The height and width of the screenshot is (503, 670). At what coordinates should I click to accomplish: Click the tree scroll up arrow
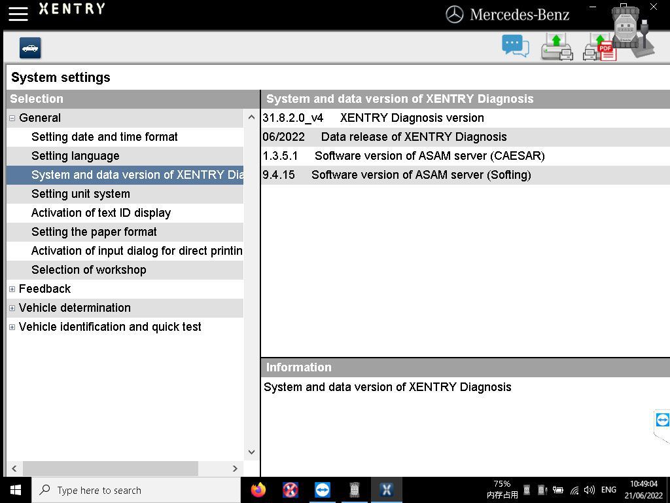pos(251,117)
